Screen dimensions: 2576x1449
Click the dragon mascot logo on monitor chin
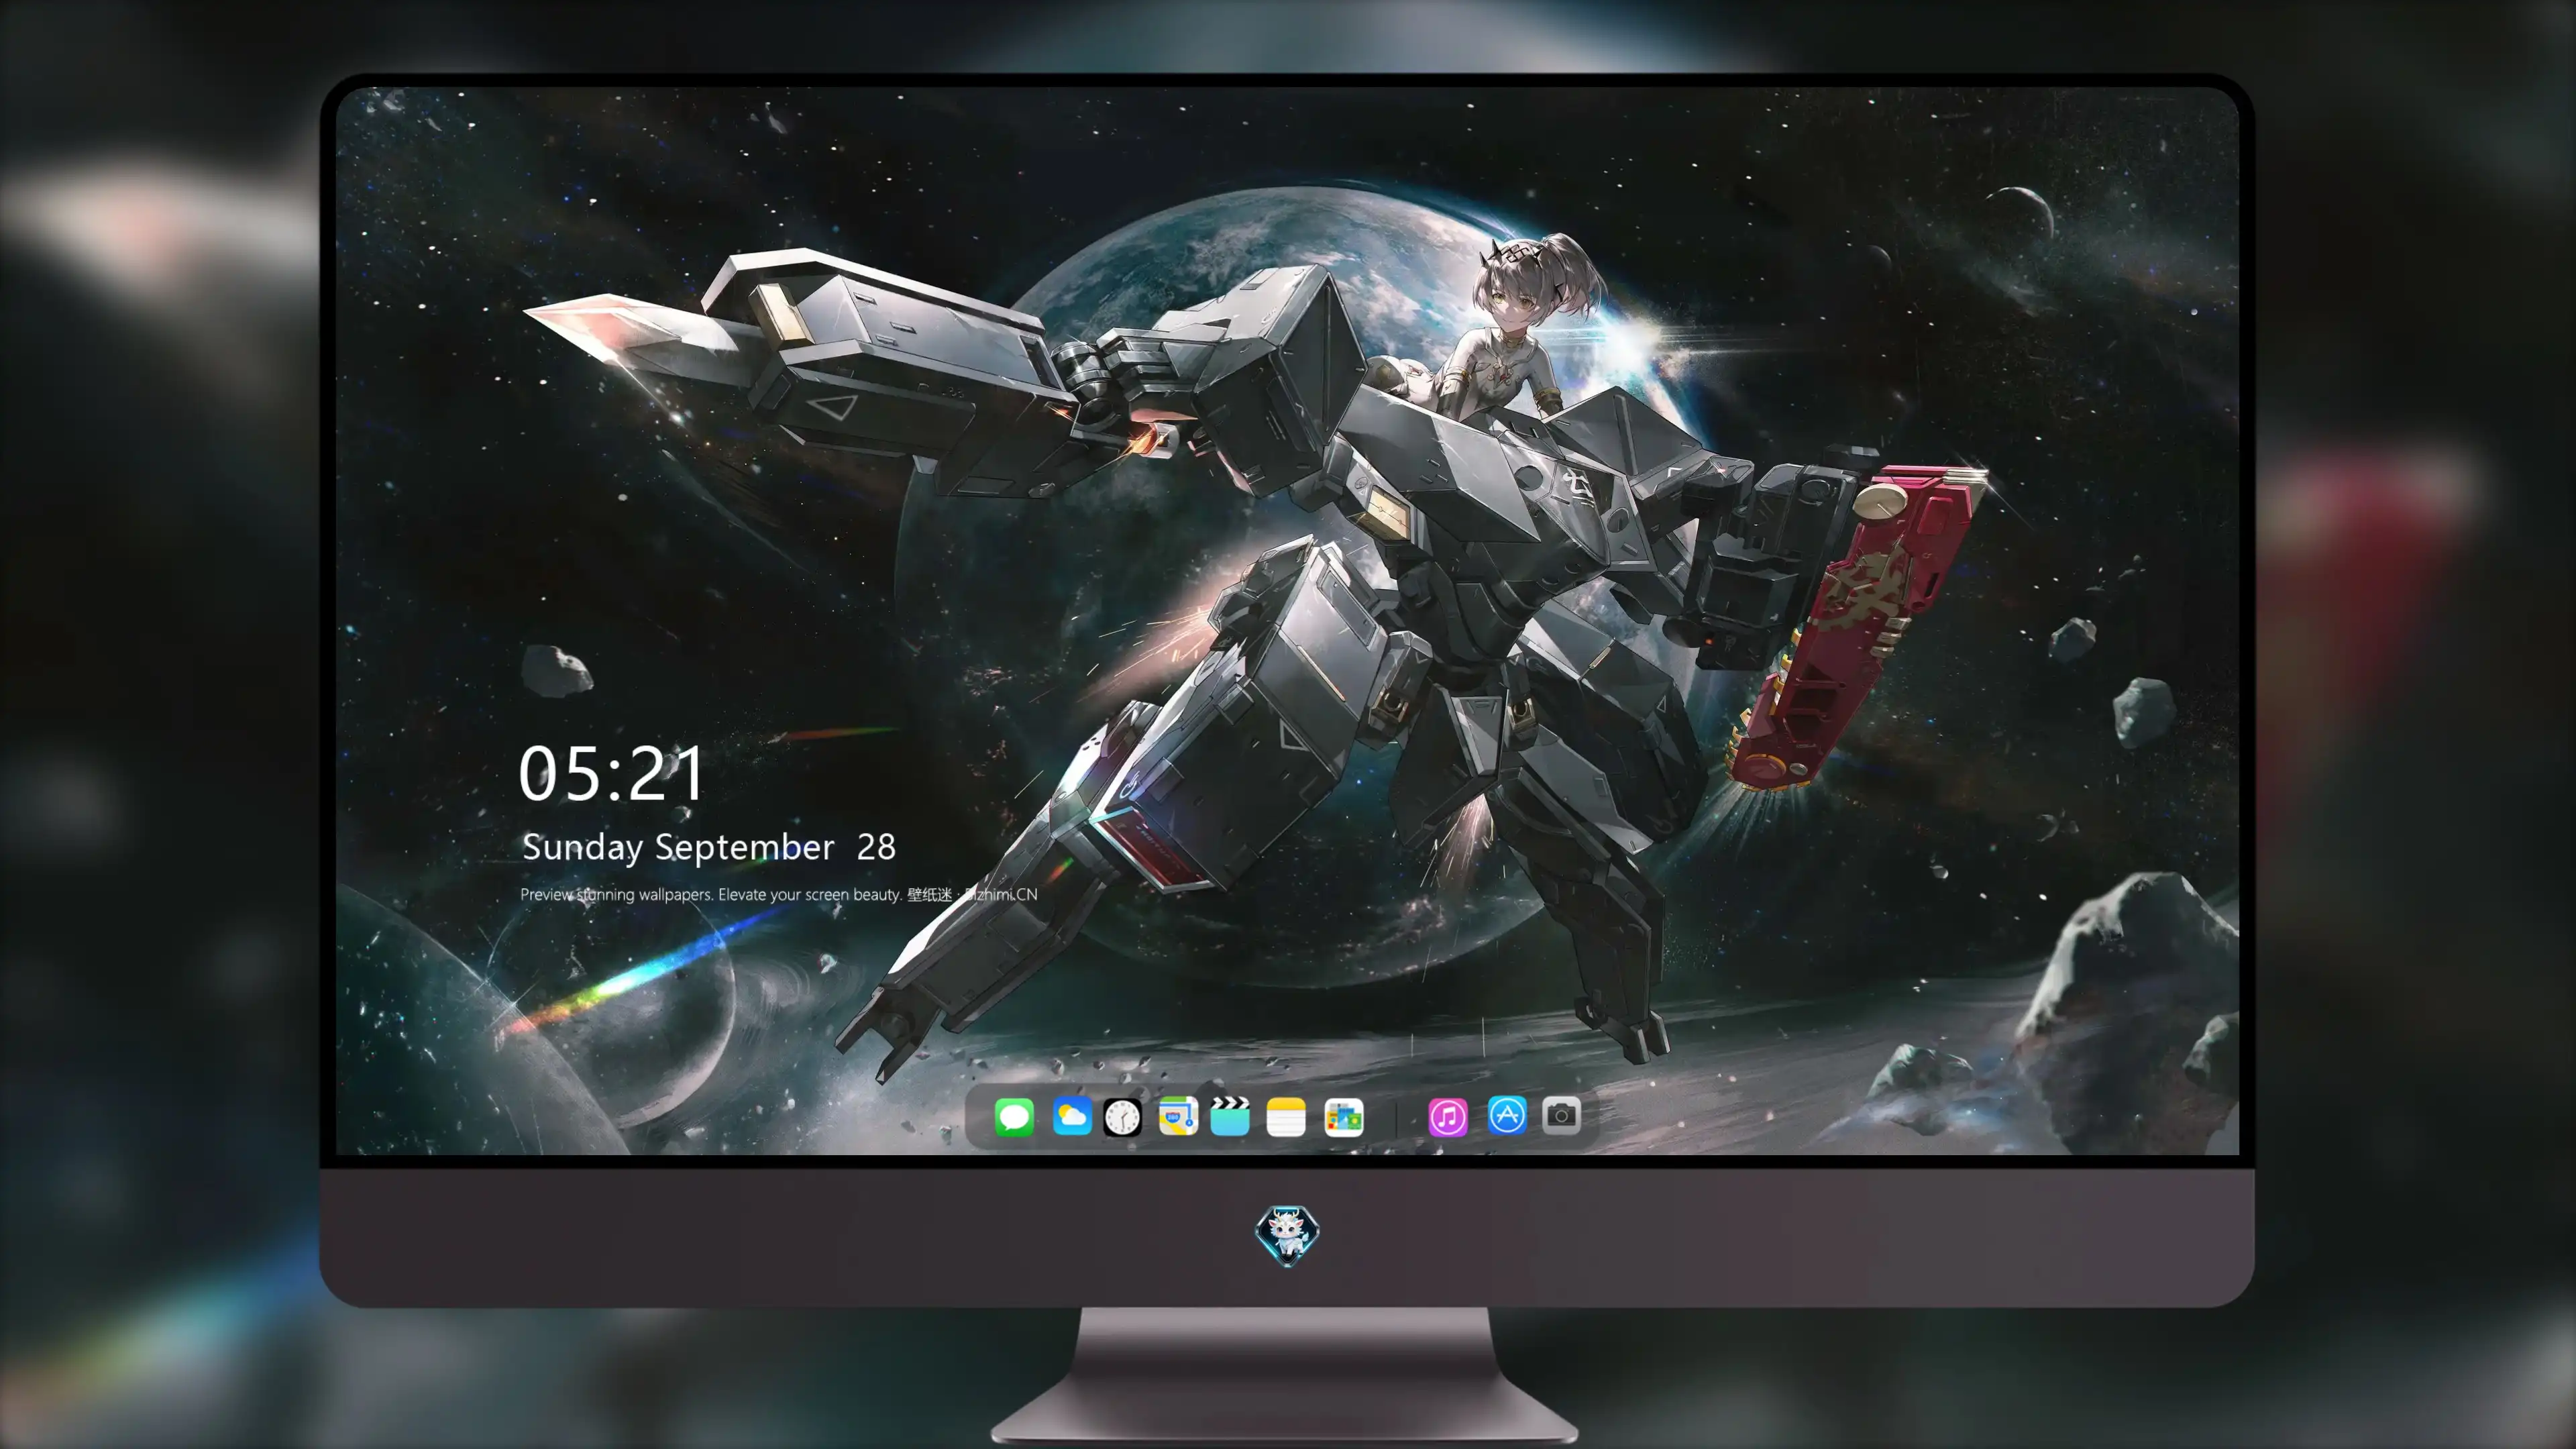(x=1287, y=1235)
